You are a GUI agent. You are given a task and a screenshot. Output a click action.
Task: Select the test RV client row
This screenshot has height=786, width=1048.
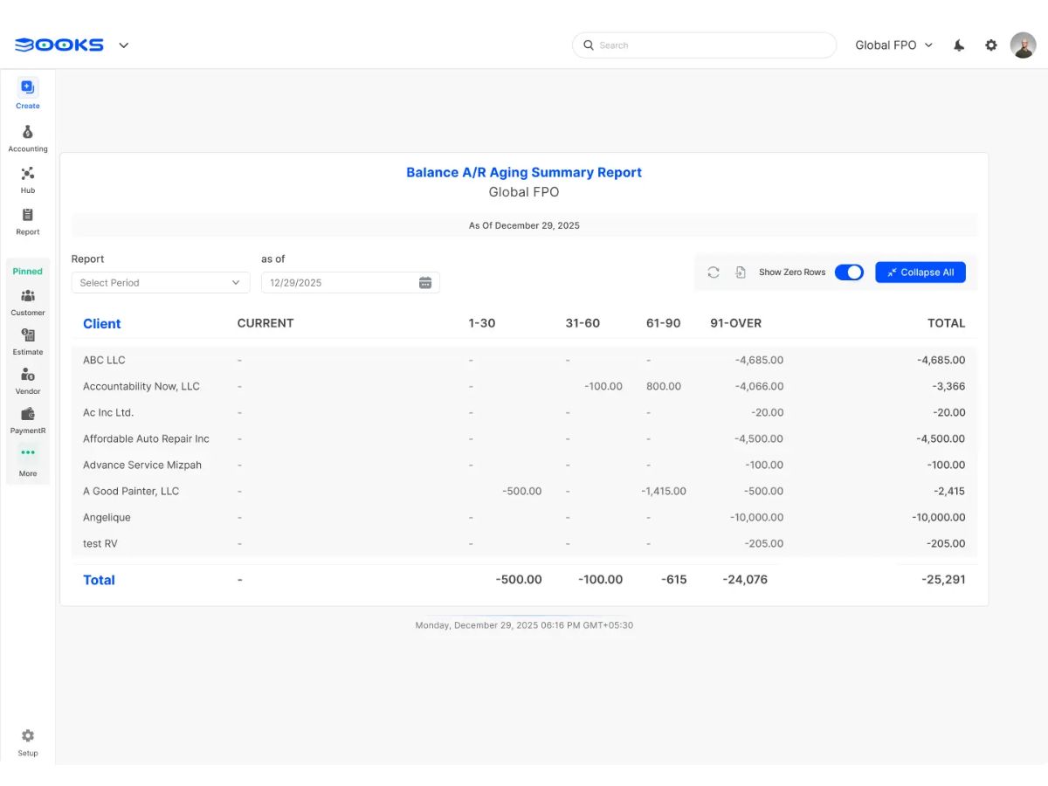point(524,543)
